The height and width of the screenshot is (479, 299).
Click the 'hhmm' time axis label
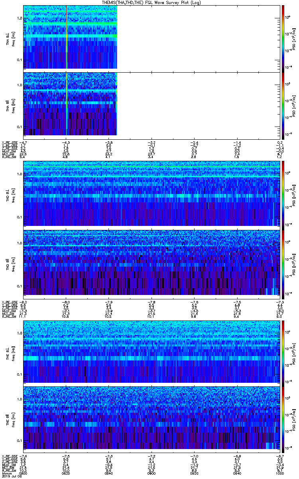coord(6,473)
